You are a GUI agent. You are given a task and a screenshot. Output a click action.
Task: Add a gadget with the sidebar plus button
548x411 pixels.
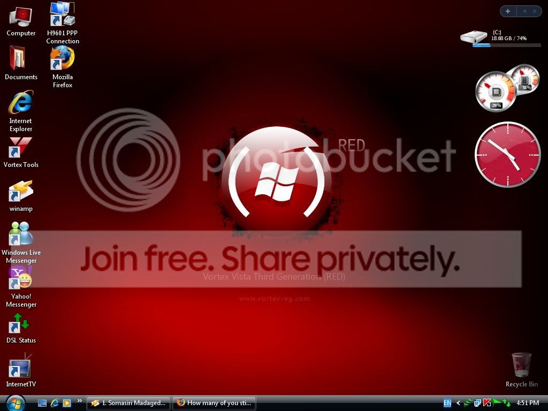pos(508,11)
